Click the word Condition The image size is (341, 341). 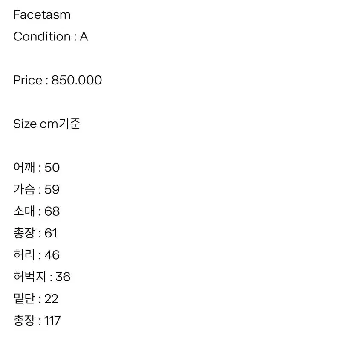[x=42, y=37]
